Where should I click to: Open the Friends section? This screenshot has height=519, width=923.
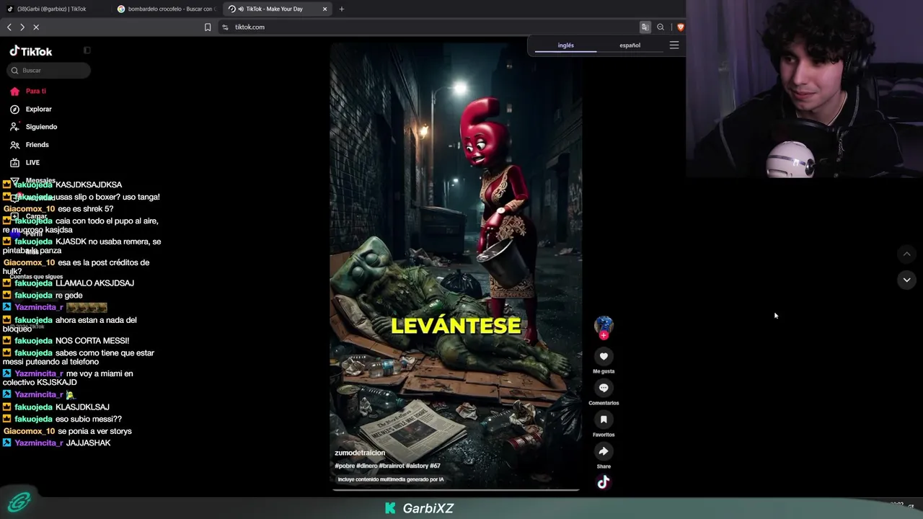[x=30, y=145]
